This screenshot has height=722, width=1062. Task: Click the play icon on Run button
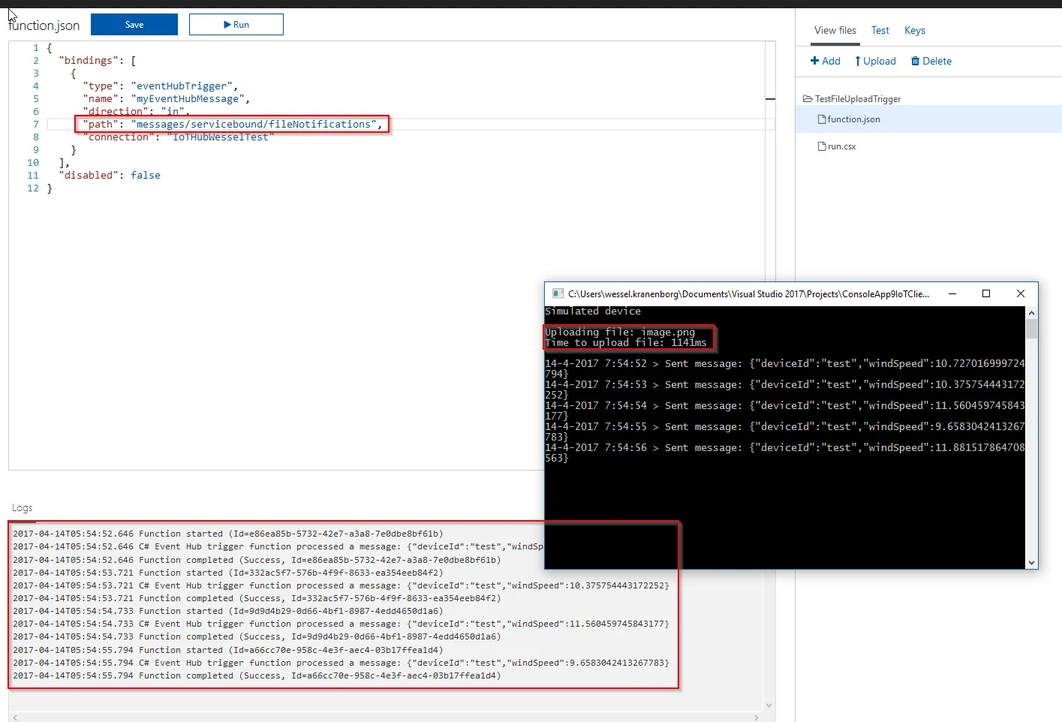(227, 25)
